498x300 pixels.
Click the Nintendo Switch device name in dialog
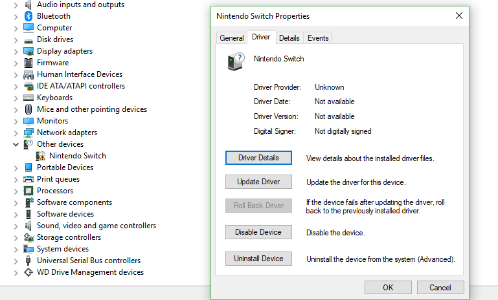pos(279,59)
